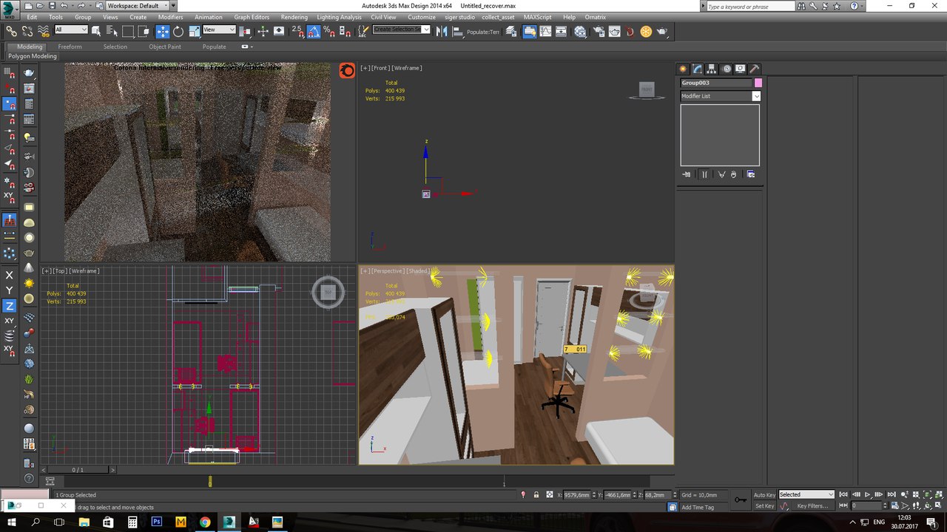Screen dimensions: 947x532
Task: Click the Group003 object name field
Action: pos(715,83)
